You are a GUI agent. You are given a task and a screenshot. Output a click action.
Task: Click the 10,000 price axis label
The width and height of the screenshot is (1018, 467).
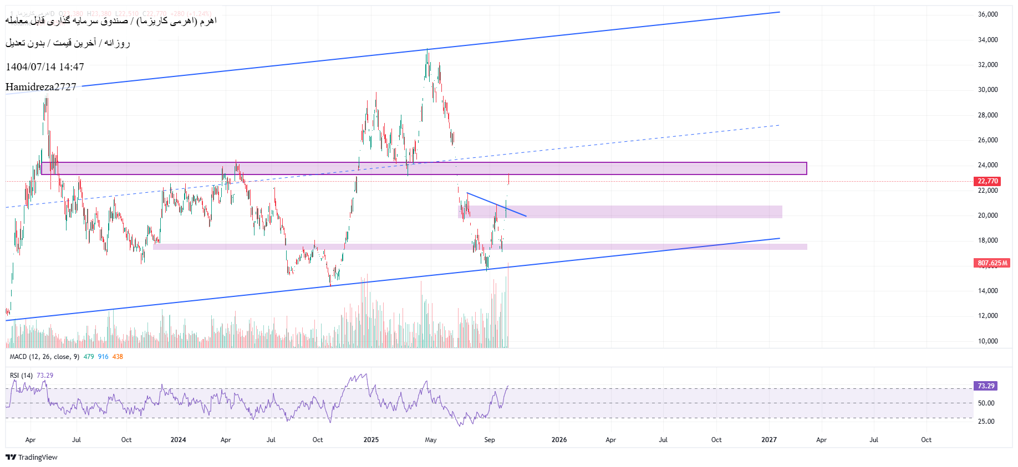click(988, 341)
